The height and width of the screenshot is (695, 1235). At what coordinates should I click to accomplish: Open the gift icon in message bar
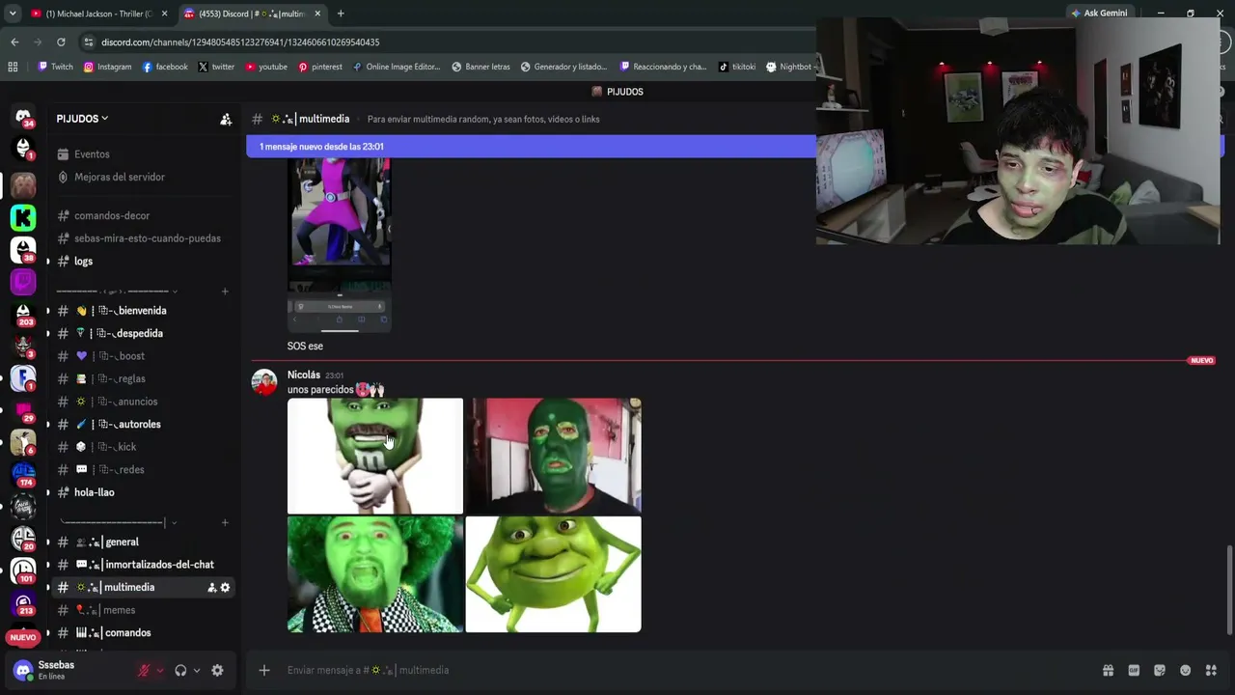[1108, 670]
